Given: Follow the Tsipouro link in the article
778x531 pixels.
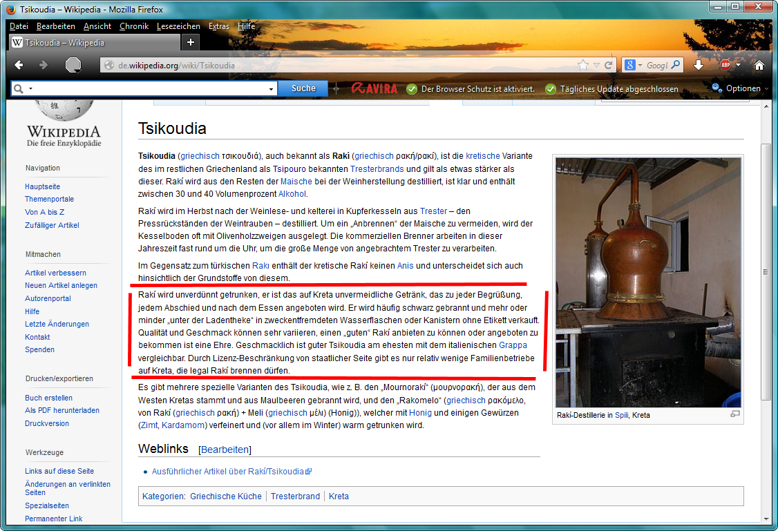Looking at the screenshot, I should click(x=290, y=168).
